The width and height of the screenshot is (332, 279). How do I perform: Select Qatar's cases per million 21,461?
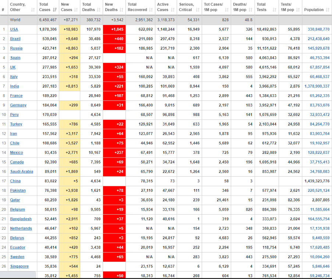tap(223, 200)
